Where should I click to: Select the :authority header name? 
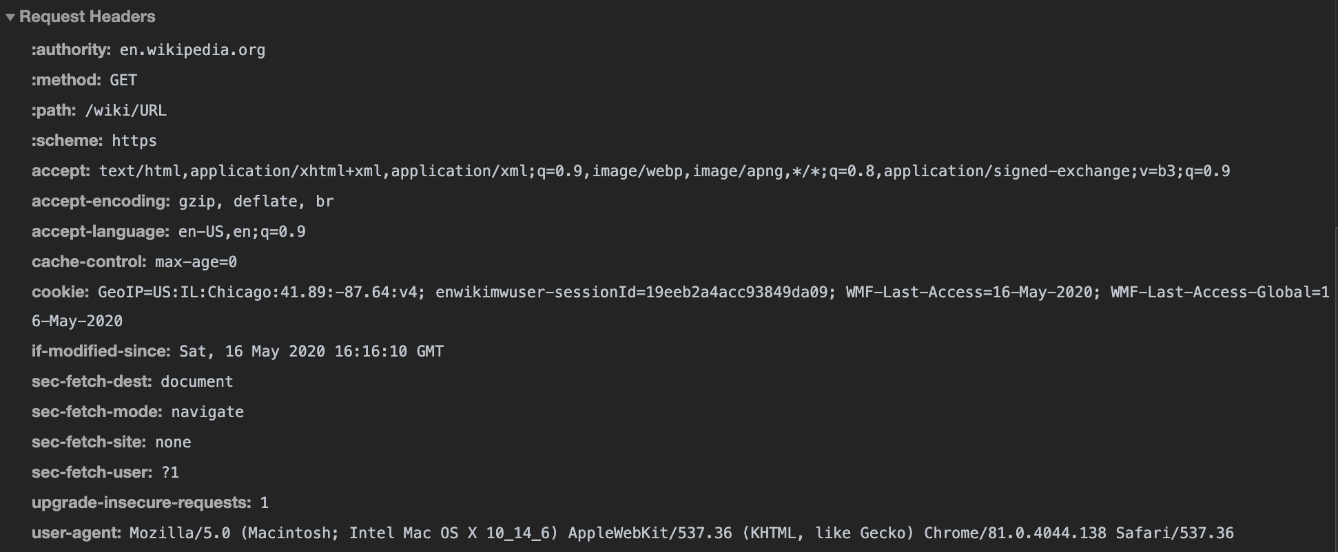71,50
